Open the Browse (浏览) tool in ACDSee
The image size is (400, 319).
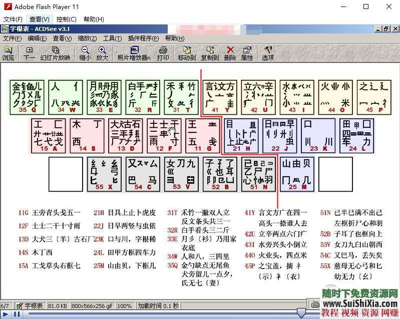tap(8, 53)
